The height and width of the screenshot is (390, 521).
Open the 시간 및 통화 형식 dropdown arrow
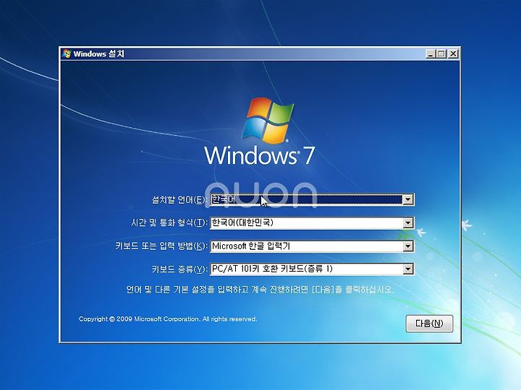407,223
